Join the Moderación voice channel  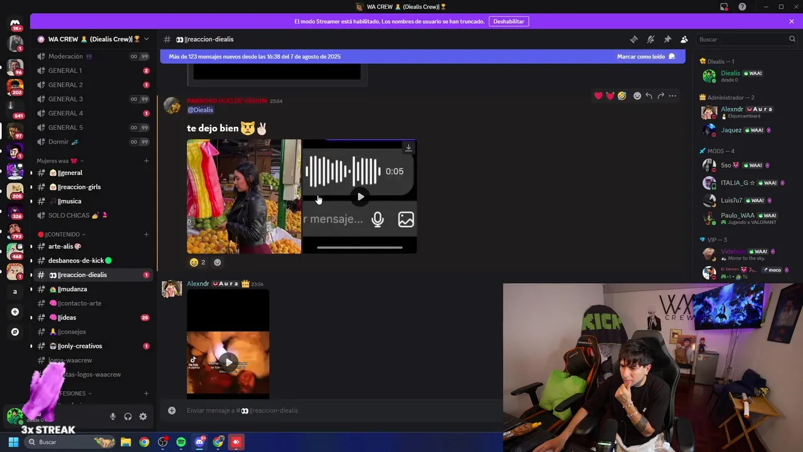coord(93,56)
